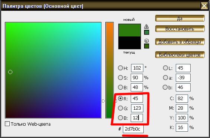
Task: Select the closest in-gamut color swatch
Action: coord(147,32)
